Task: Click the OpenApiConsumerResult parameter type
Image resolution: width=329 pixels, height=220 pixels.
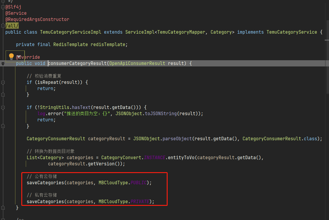Action: (137, 63)
